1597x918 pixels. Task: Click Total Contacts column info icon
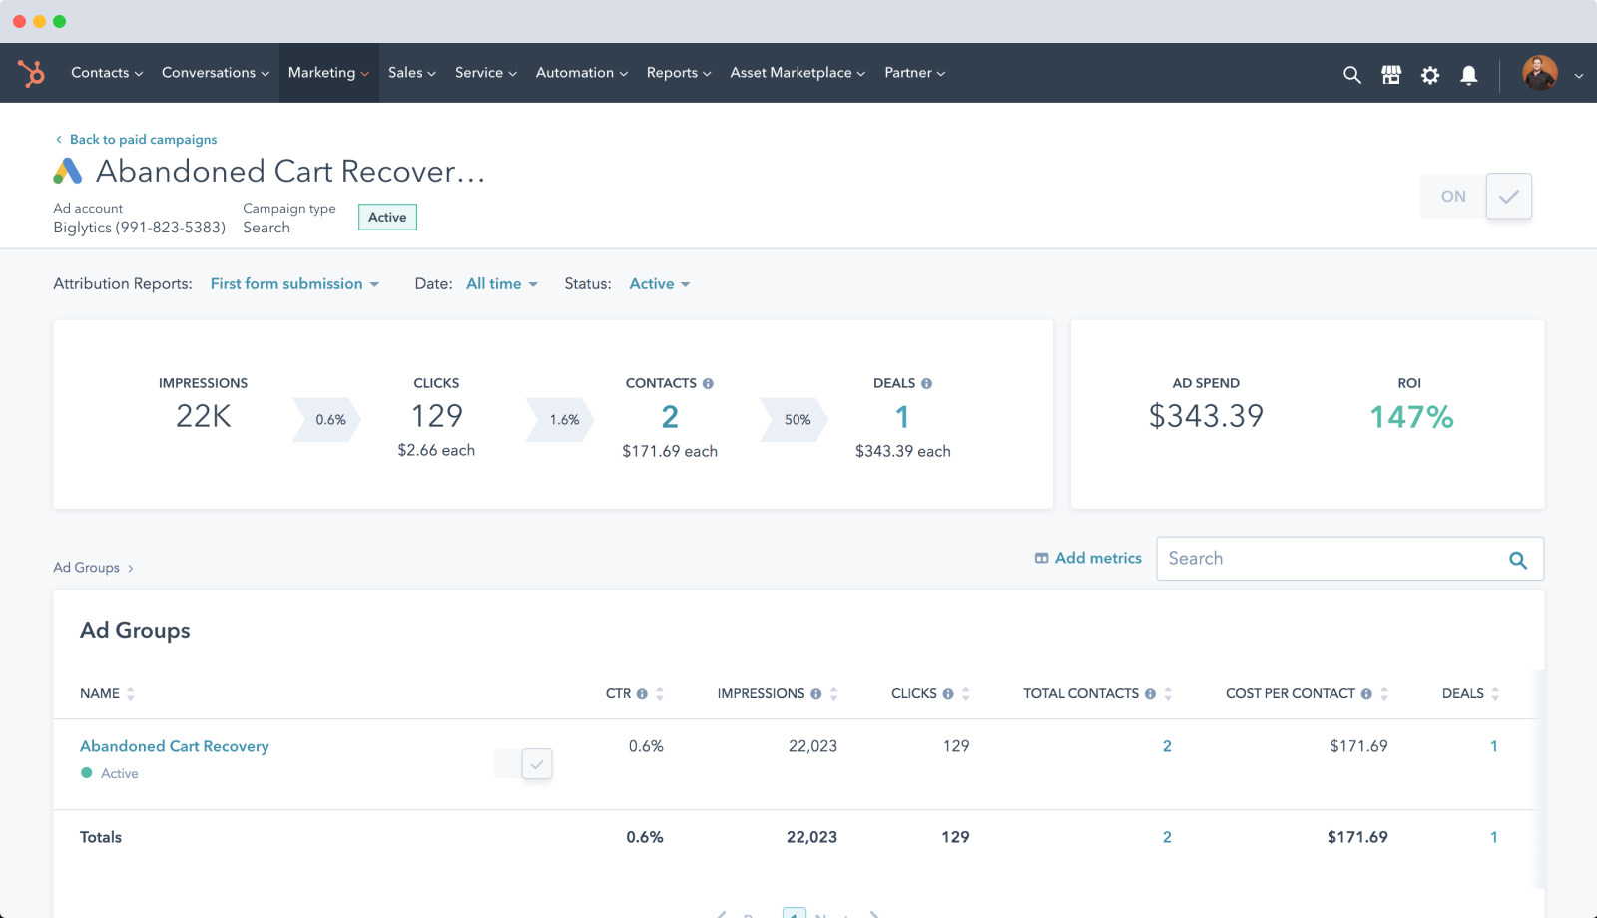click(1150, 694)
